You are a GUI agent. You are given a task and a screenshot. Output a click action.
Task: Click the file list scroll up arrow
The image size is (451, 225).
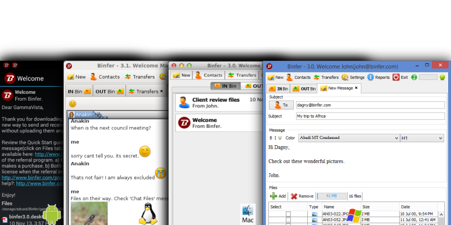pos(441,214)
